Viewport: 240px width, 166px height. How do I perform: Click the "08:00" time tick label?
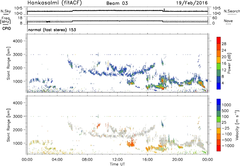tap(87, 160)
